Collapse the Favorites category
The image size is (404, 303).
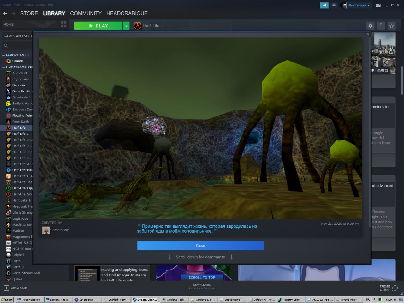[x=3, y=55]
